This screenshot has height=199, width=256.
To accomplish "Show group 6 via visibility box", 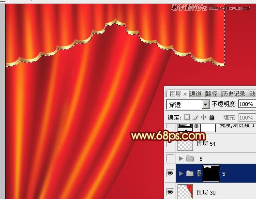I will pyautogui.click(x=170, y=158).
